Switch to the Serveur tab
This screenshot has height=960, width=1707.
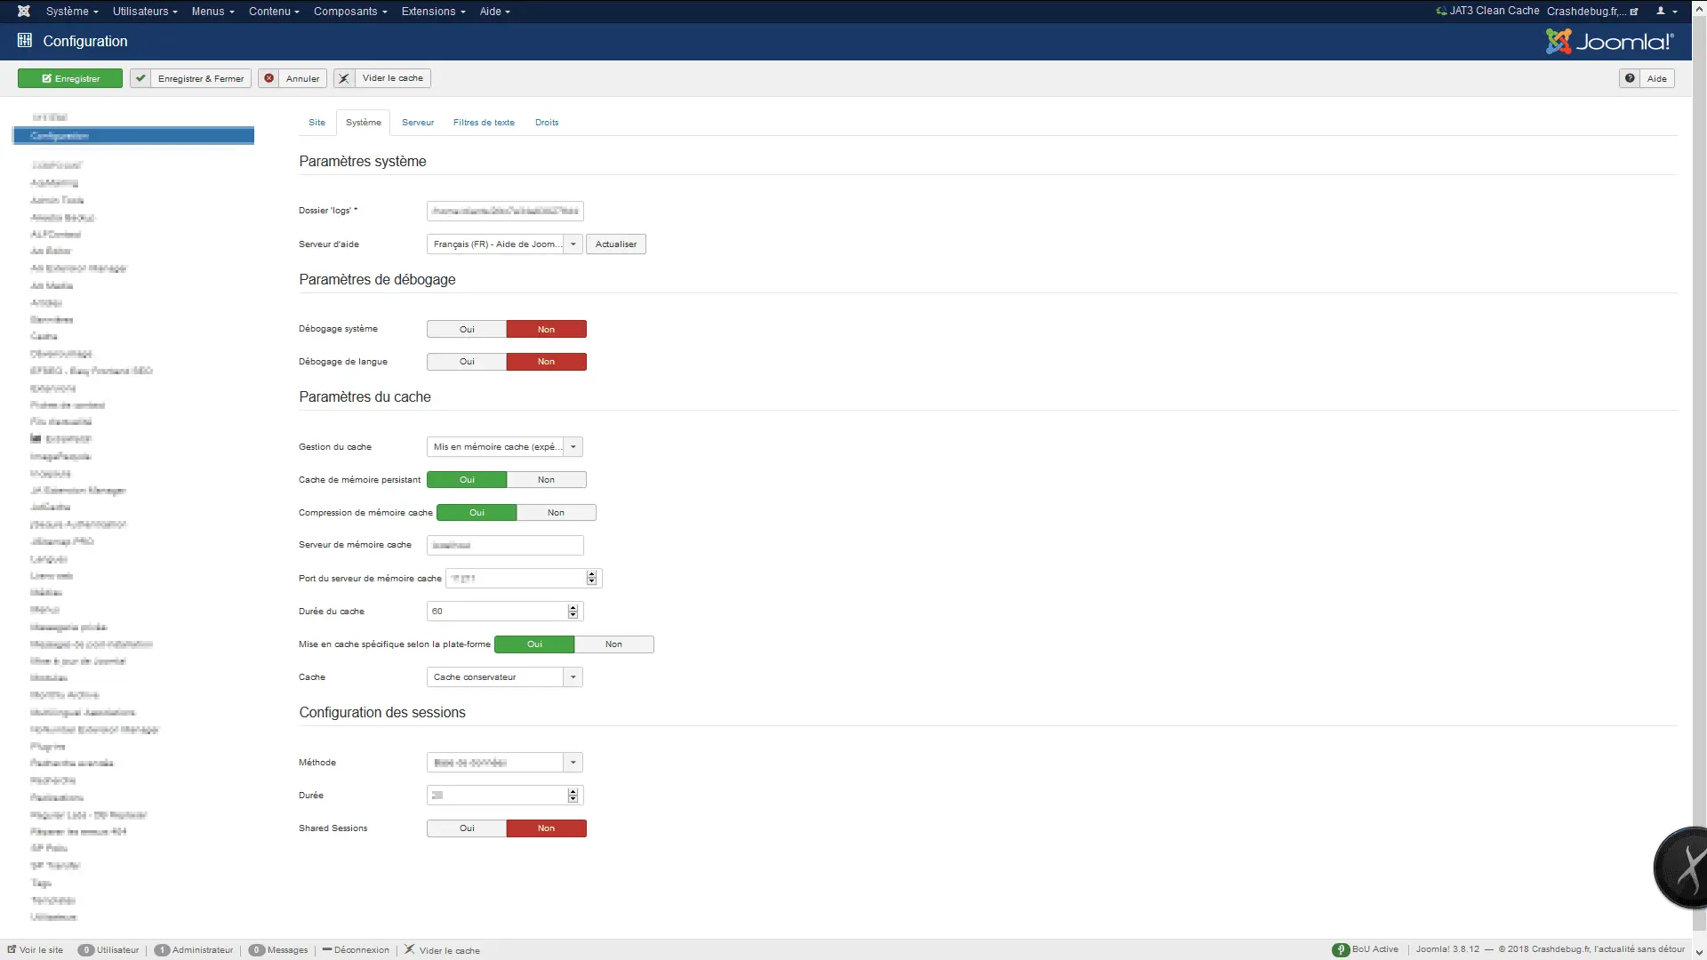tap(418, 123)
